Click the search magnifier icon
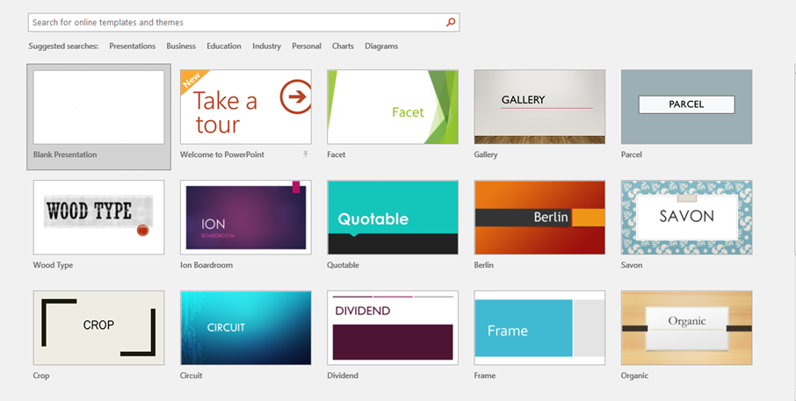796x401 pixels. (451, 22)
